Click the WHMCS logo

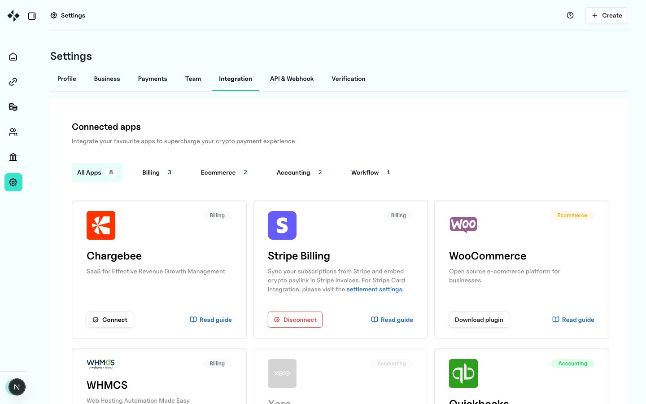click(x=101, y=364)
